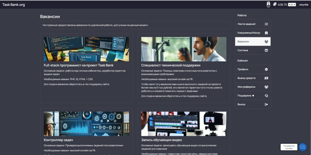311x155 pixels.
Task: Click the columns icon beside Система
Action: (266, 50)
